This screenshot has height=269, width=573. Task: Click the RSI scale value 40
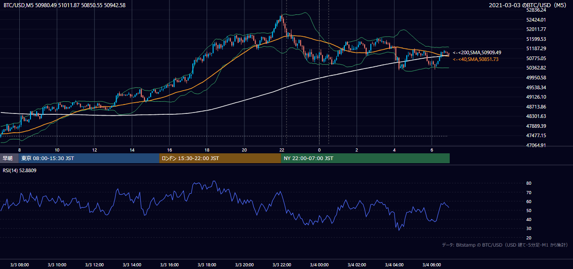click(529, 219)
